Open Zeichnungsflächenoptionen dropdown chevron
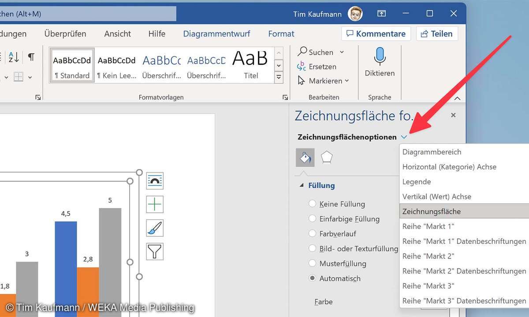This screenshot has height=317, width=529. (404, 137)
